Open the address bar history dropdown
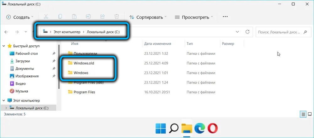Screen dimensions: 314x138 [237, 32]
